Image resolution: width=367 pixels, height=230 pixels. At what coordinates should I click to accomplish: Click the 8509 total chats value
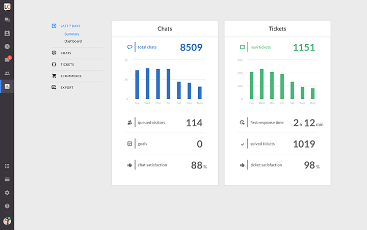pyautogui.click(x=191, y=47)
